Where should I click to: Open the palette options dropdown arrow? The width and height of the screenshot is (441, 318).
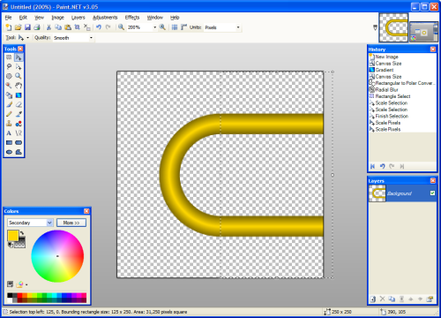pos(26,284)
